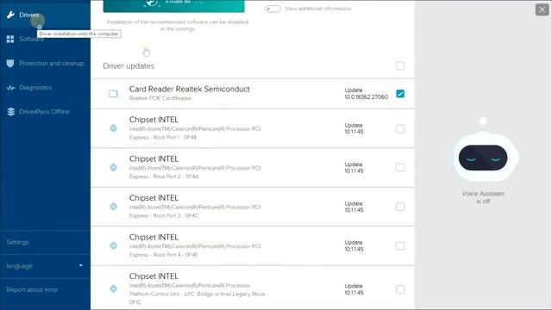Click the Protection and cleanup shield icon

10,63
